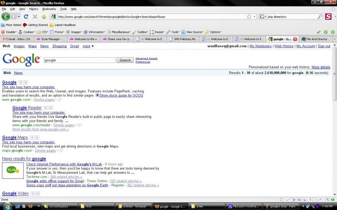The height and width of the screenshot is (210, 337).
Task: Click the vertical page scrollbar
Action: click(335, 116)
